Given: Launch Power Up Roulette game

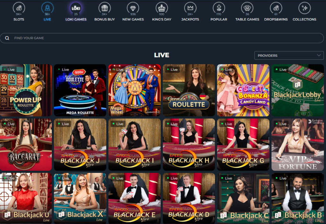Looking at the screenshot, I should tap(26, 90).
